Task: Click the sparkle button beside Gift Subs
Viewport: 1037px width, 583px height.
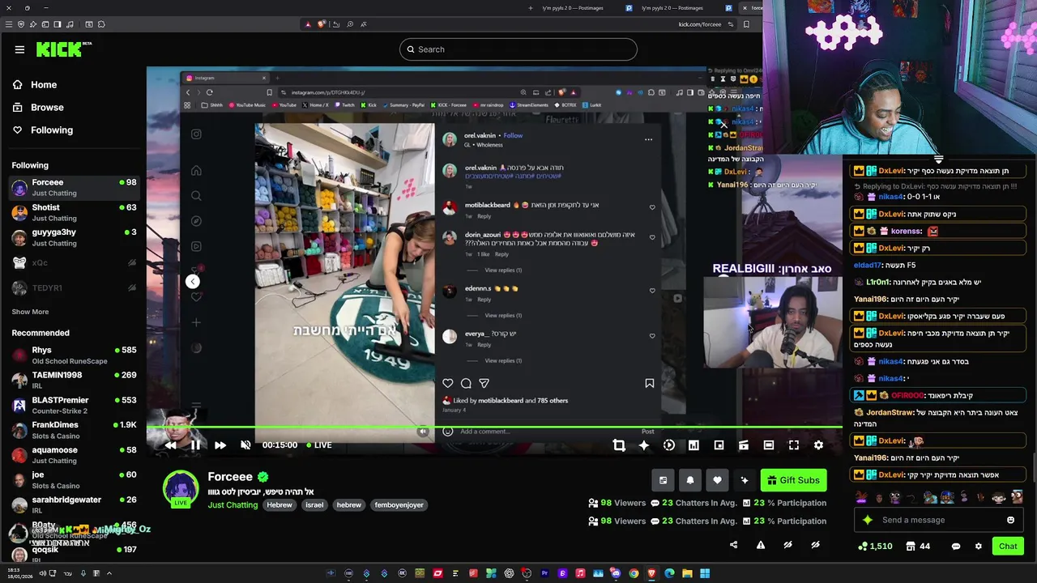Action: pos(745,480)
